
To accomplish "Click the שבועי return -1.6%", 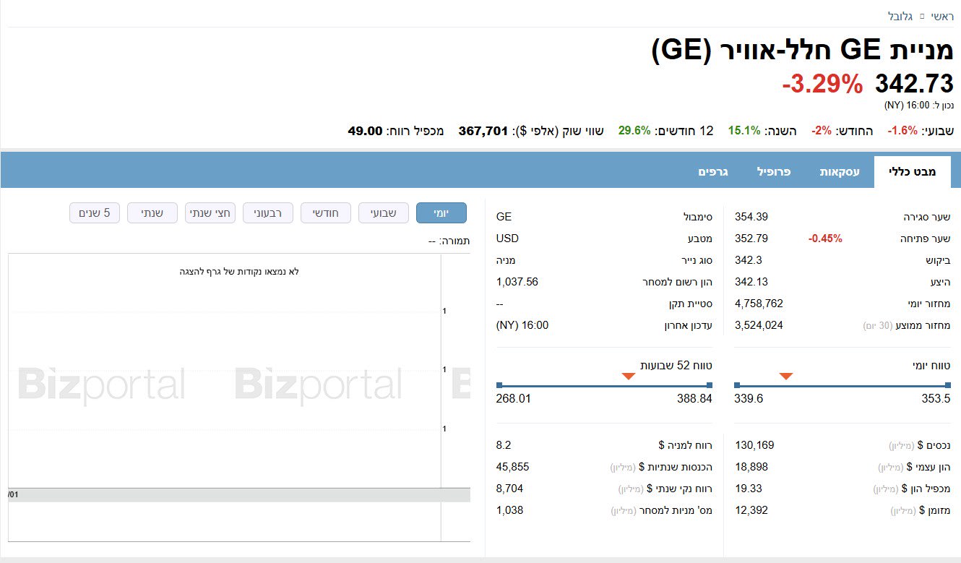I will click(902, 131).
